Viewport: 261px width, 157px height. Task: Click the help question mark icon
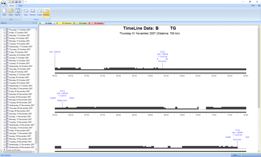click(x=259, y=5)
